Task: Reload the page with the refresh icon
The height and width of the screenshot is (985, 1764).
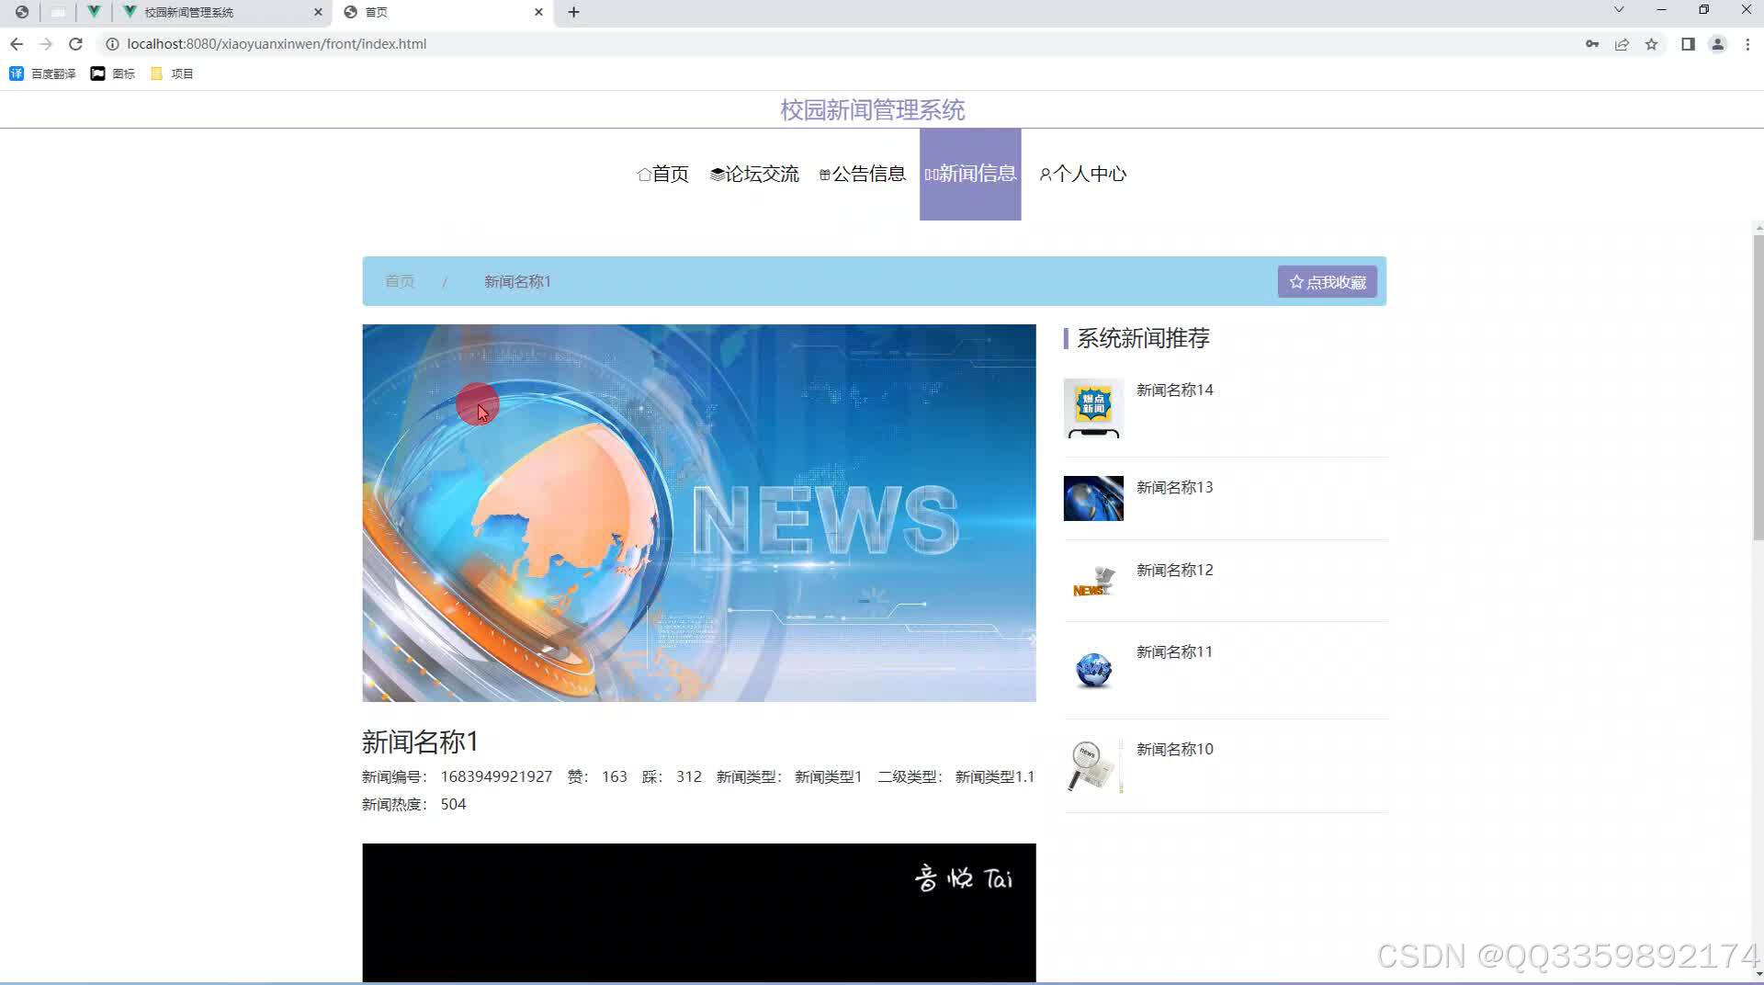Action: pos(76,44)
